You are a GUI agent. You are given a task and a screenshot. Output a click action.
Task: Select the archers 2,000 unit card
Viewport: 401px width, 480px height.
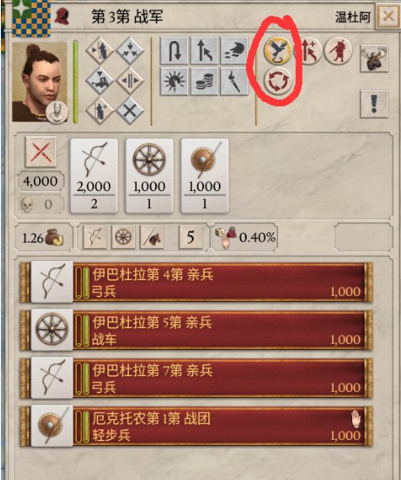click(x=94, y=176)
